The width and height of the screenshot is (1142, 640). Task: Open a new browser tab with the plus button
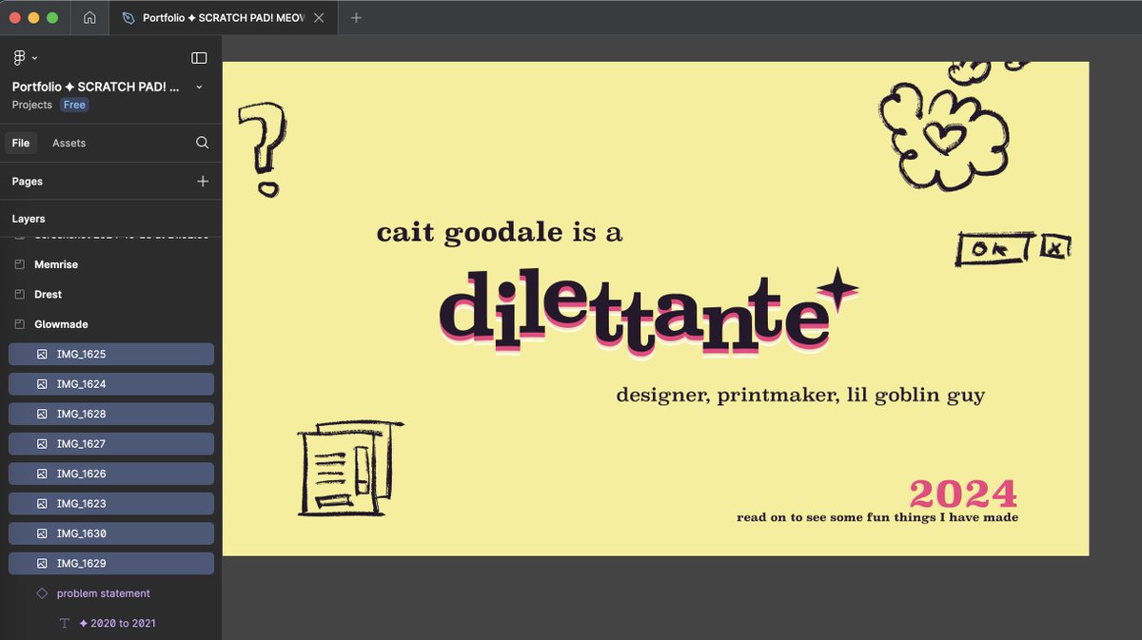(x=356, y=17)
